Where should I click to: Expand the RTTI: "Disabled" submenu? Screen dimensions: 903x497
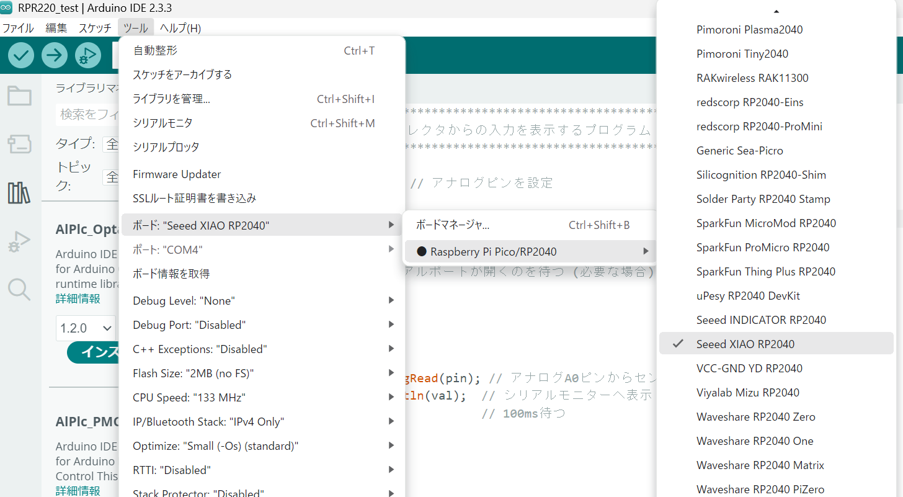pyautogui.click(x=262, y=470)
